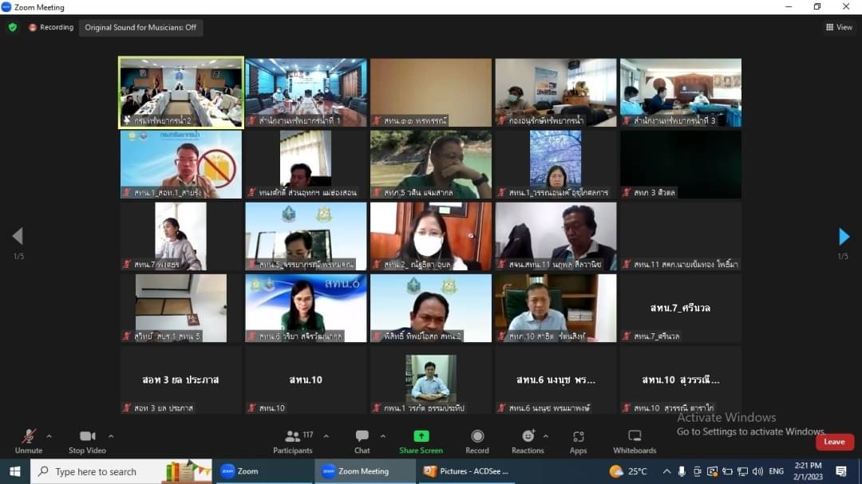Go to next gallery page arrow
The image size is (862, 484).
pyautogui.click(x=844, y=236)
